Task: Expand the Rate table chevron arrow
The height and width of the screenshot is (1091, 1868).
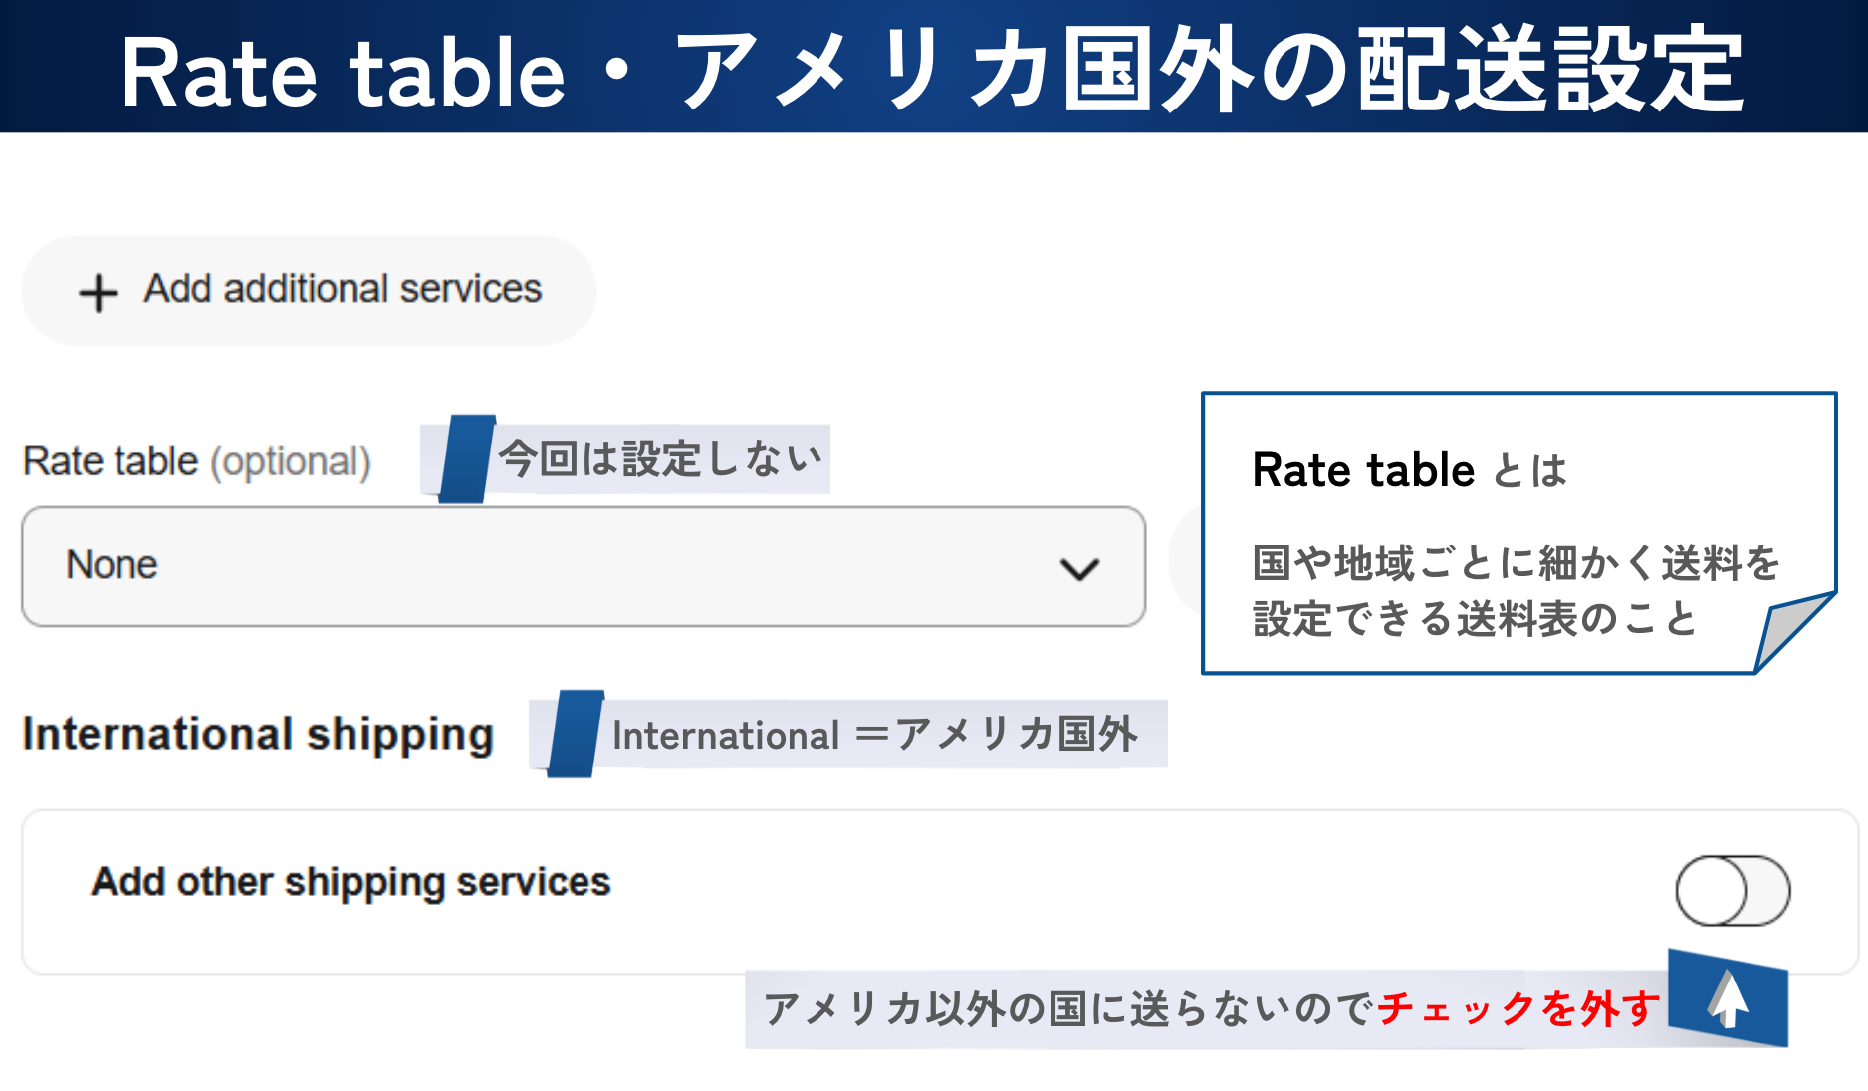Action: click(1079, 568)
